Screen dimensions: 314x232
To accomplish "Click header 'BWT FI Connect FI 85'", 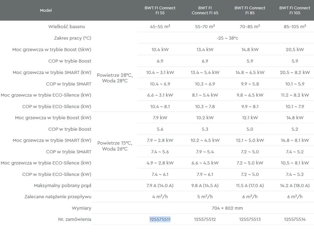I will (250, 10).
